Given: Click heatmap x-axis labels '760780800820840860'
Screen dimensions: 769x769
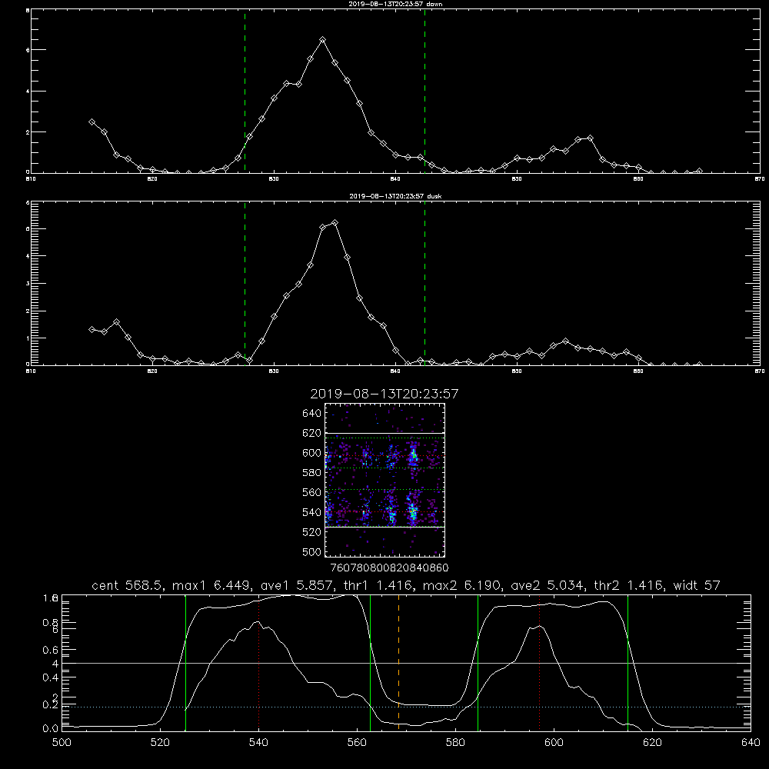Looking at the screenshot, I should [x=389, y=568].
